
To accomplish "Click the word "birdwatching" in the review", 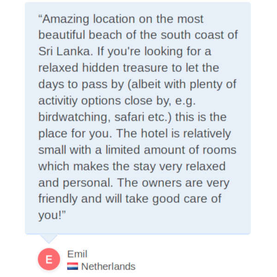I will (72, 117).
